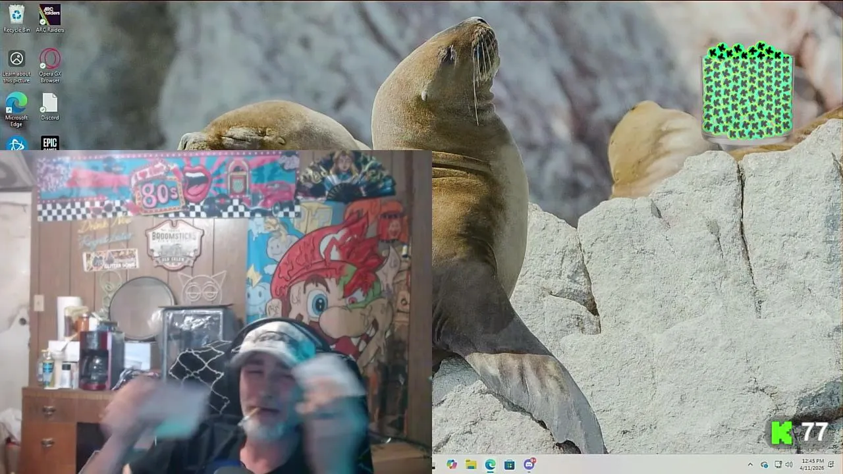Select the ARC Raiders desktop shortcut
Image resolution: width=843 pixels, height=474 pixels.
[x=50, y=18]
